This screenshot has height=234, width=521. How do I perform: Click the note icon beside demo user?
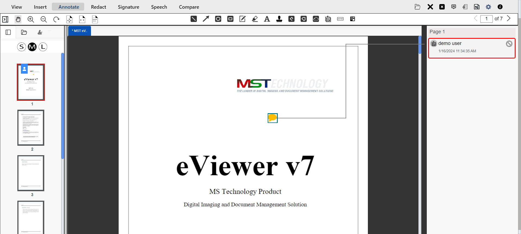(434, 44)
